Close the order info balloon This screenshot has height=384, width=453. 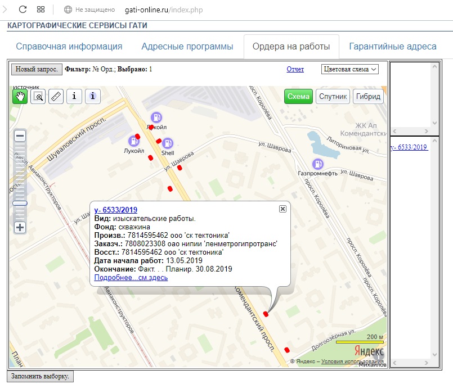(x=282, y=209)
